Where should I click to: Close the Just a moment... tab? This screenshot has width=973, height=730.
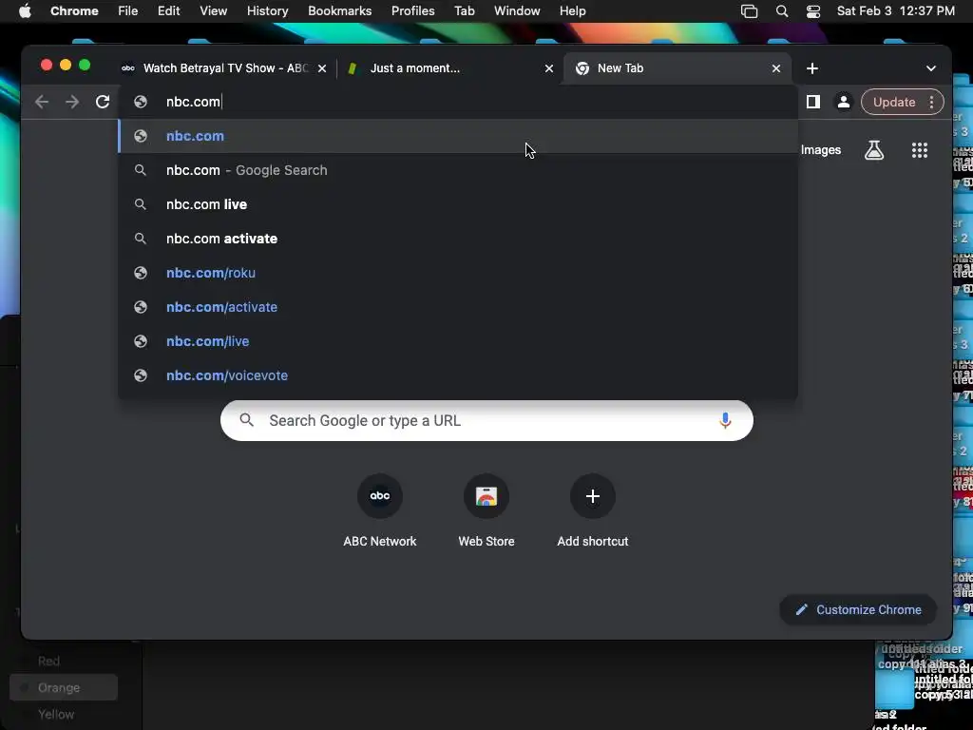549,68
